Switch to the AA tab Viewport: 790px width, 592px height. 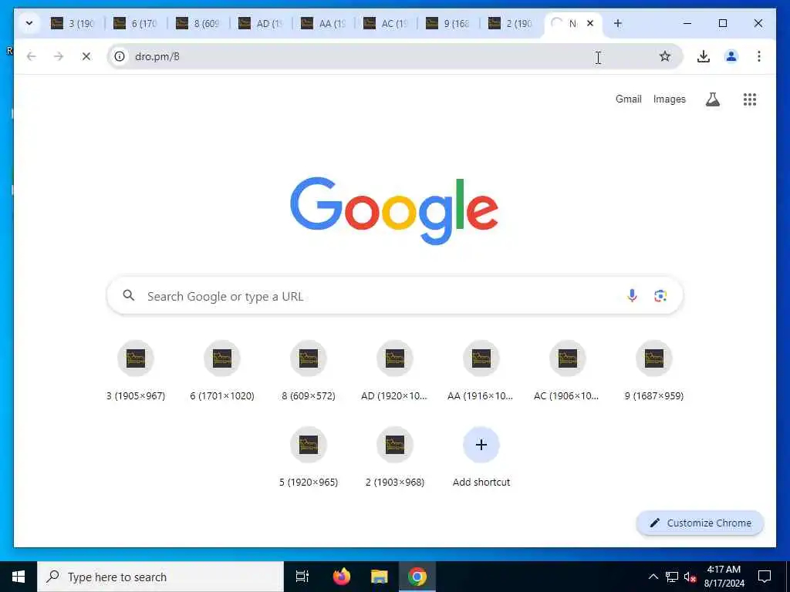click(x=323, y=23)
